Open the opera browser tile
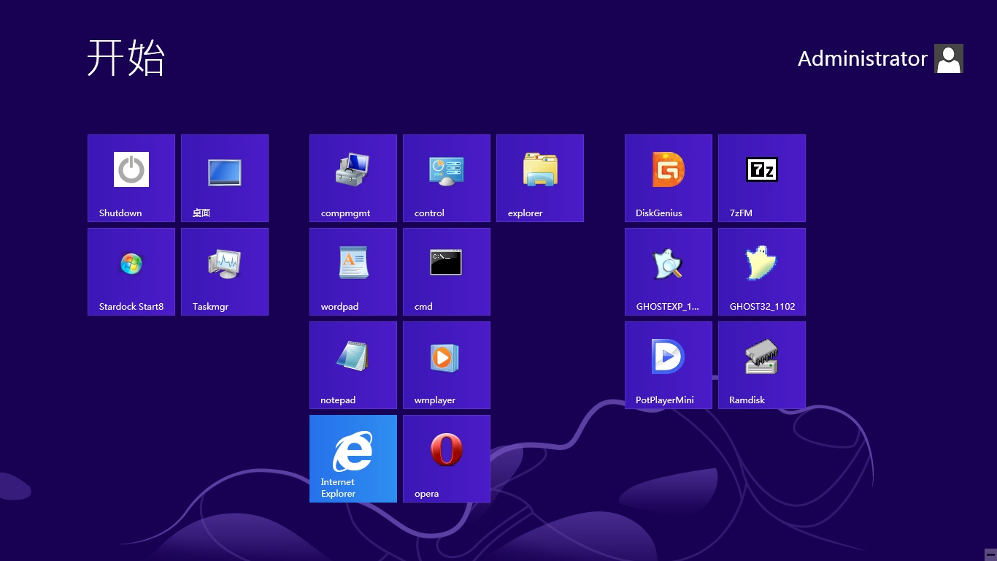The height and width of the screenshot is (561, 997). [x=447, y=459]
